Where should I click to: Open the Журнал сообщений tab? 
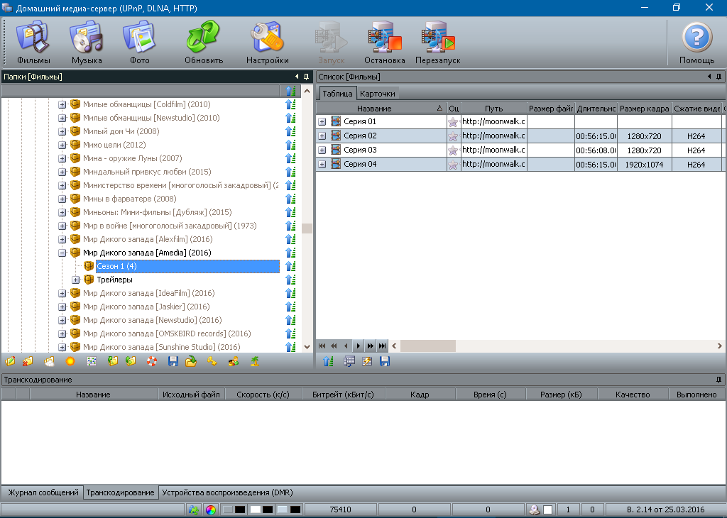click(x=43, y=492)
